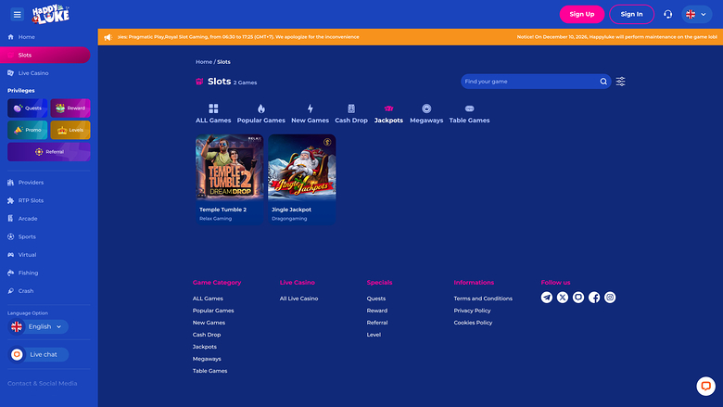Image resolution: width=723 pixels, height=407 pixels.
Task: Click the search magnifier icon
Action: pos(603,82)
